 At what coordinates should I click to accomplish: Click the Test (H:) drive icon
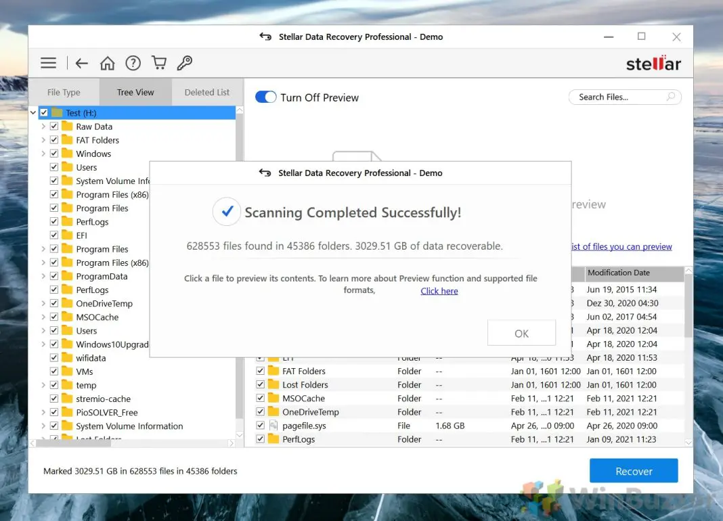57,112
